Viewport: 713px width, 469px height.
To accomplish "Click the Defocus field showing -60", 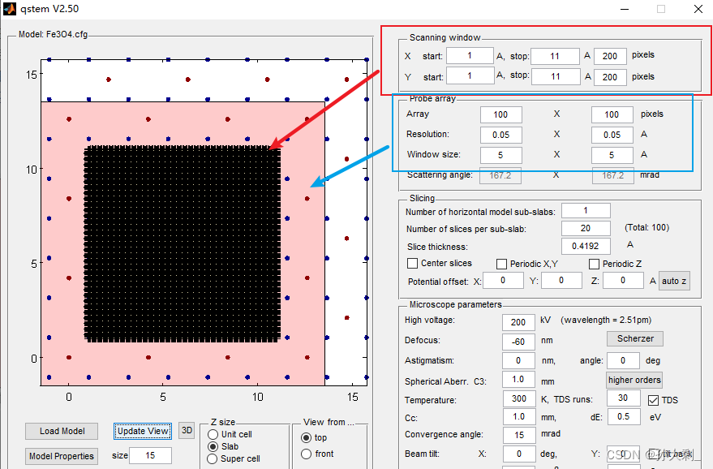I will point(518,342).
